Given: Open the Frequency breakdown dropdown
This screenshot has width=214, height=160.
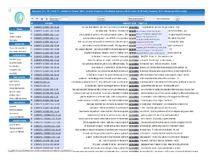Looking at the screenshot, I should 164,19.
